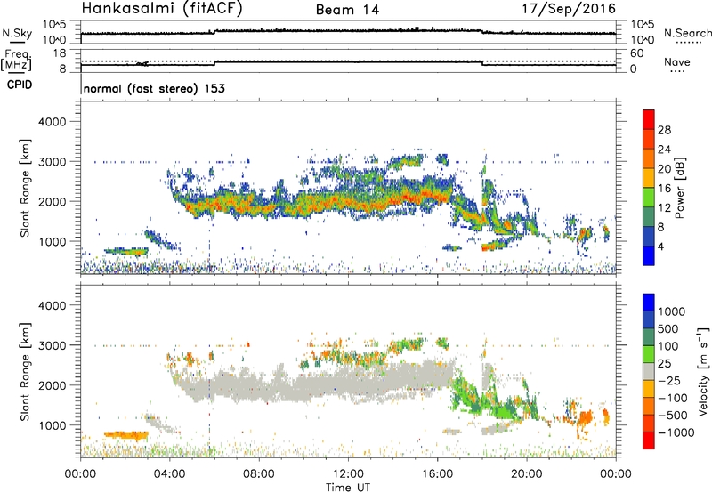The image size is (712, 493).
Task: Click the gray band of velocity colorbar
Action: (649, 372)
